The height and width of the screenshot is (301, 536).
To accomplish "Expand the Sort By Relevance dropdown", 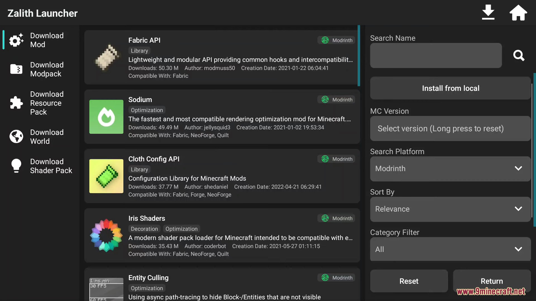I will (x=450, y=209).
